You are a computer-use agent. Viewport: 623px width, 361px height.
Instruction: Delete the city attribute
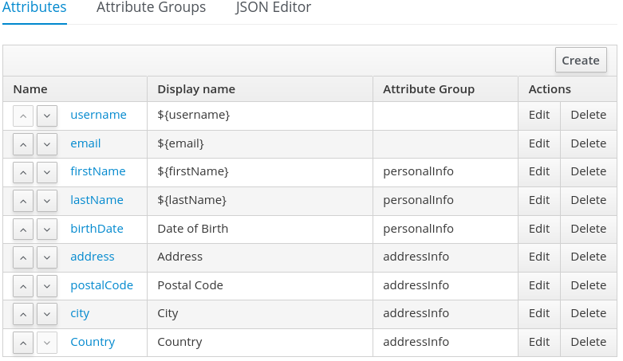[589, 313]
